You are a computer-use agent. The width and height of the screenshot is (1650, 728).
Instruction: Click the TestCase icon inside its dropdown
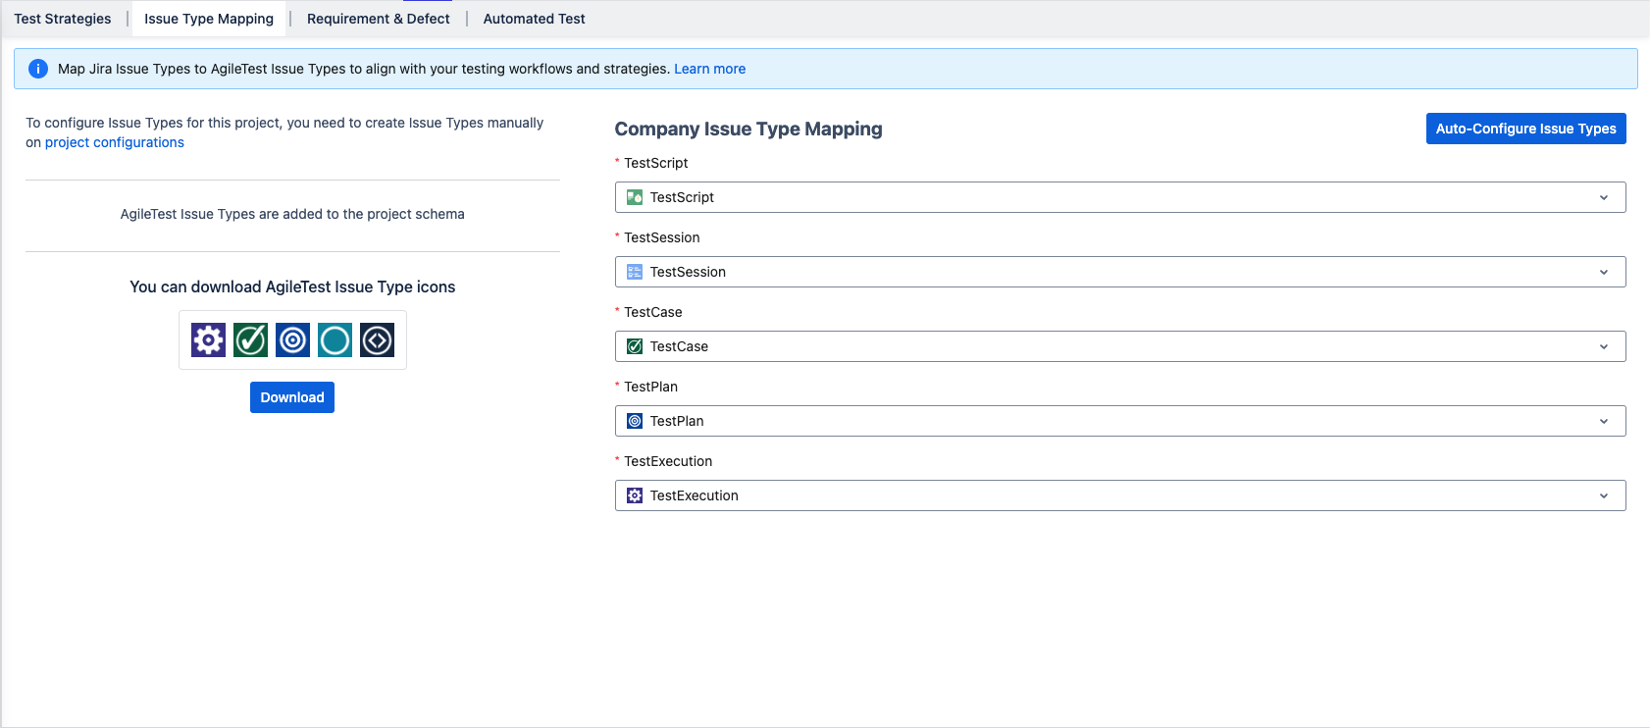(635, 346)
